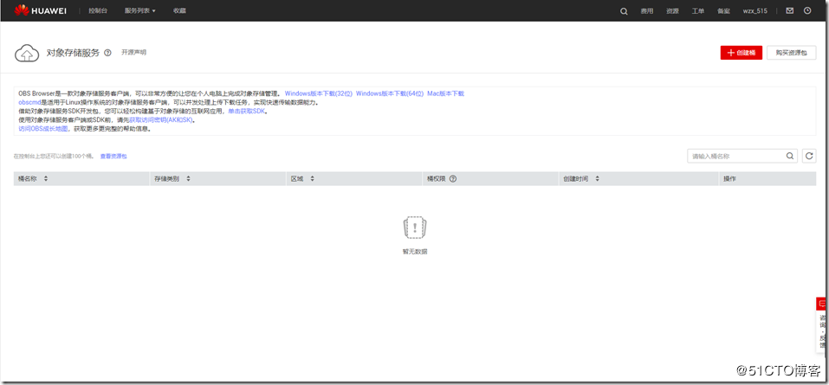Click the 查看资源包 link
The height and width of the screenshot is (385, 829).
pyautogui.click(x=113, y=157)
